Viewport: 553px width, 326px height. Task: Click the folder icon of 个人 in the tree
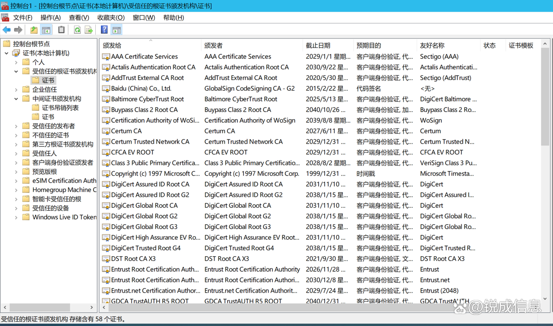[26, 62]
